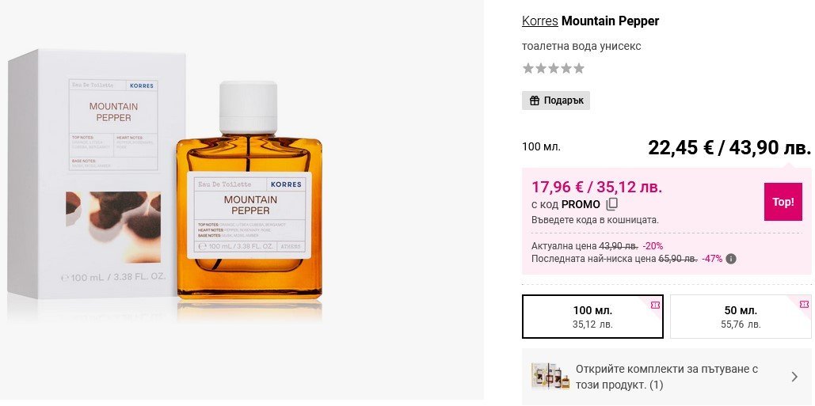The height and width of the screenshot is (406, 815).
Task: Click the first rating star
Action: [528, 69]
